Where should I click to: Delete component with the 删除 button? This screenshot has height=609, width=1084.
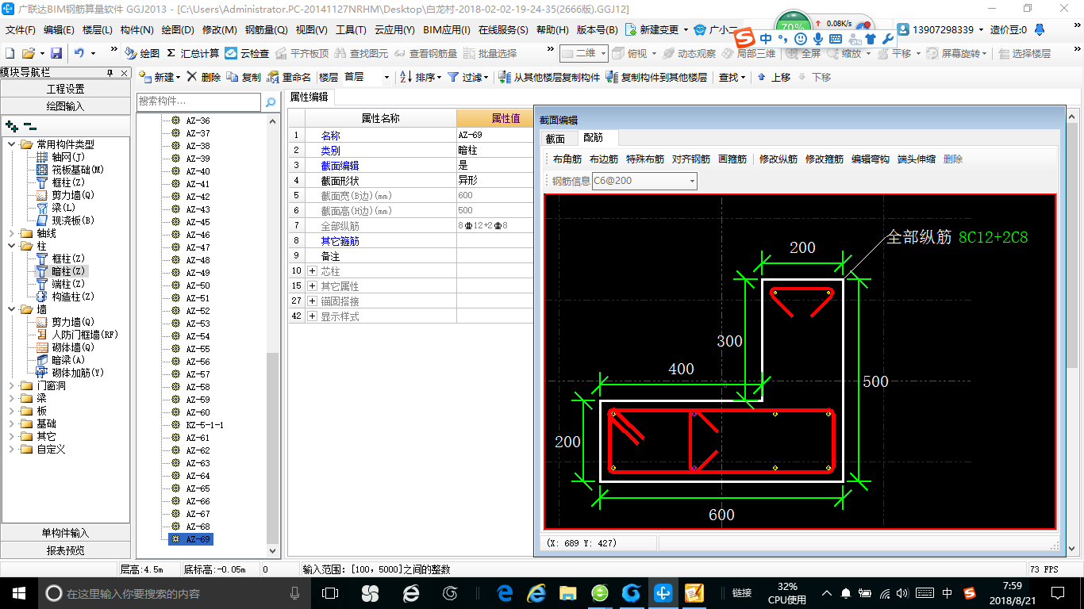[204, 77]
